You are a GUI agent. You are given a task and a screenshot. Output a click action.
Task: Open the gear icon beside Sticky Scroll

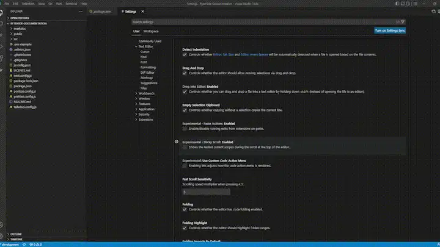click(177, 141)
